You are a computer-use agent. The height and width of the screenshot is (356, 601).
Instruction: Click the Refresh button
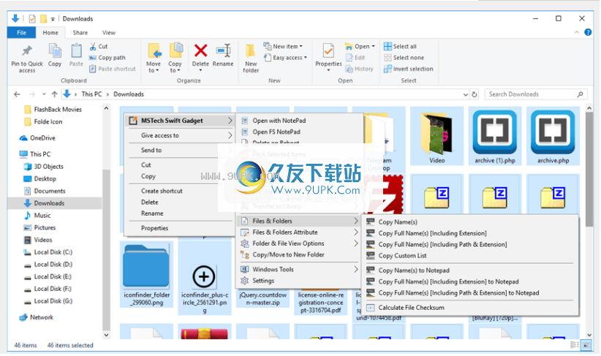coord(475,94)
